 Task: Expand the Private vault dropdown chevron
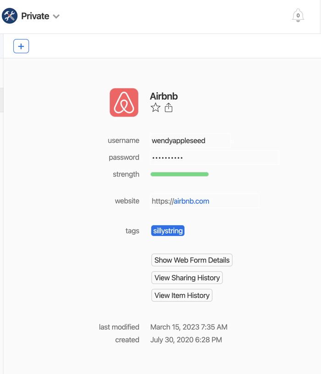click(x=56, y=17)
